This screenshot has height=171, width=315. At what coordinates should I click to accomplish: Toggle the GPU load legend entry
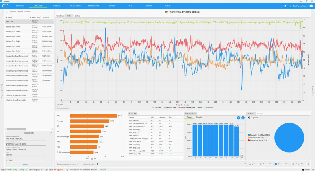(157, 108)
